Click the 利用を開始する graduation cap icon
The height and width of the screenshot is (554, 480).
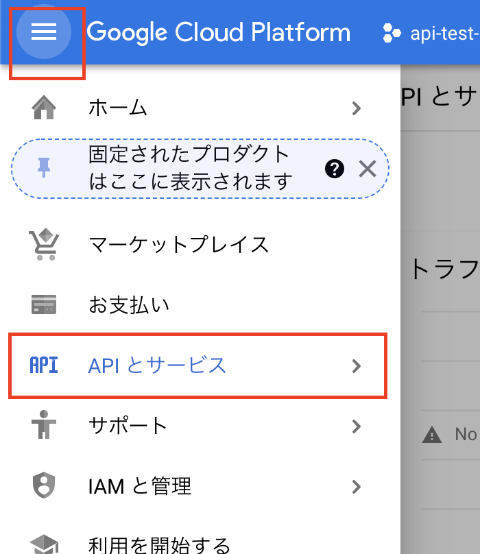[44, 544]
